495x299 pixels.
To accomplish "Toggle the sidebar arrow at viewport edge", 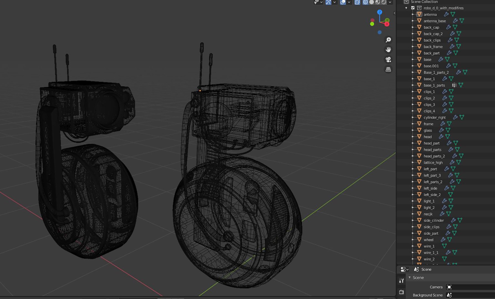I will pyautogui.click(x=394, y=13).
